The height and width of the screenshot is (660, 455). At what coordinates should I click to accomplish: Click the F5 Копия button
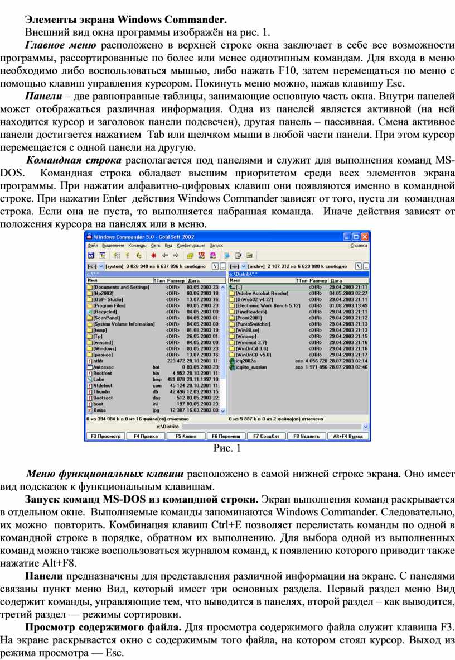pos(186,436)
